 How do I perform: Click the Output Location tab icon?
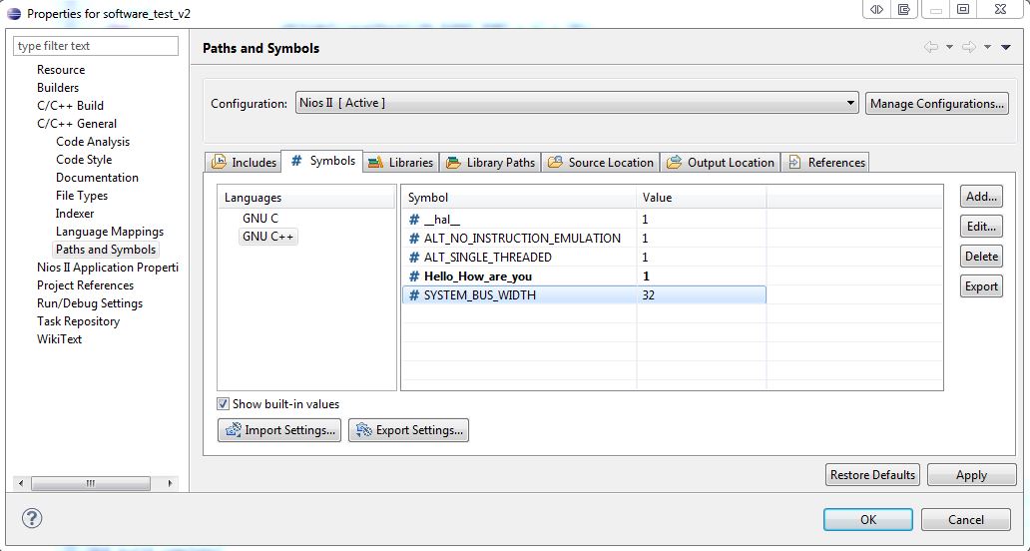[674, 163]
